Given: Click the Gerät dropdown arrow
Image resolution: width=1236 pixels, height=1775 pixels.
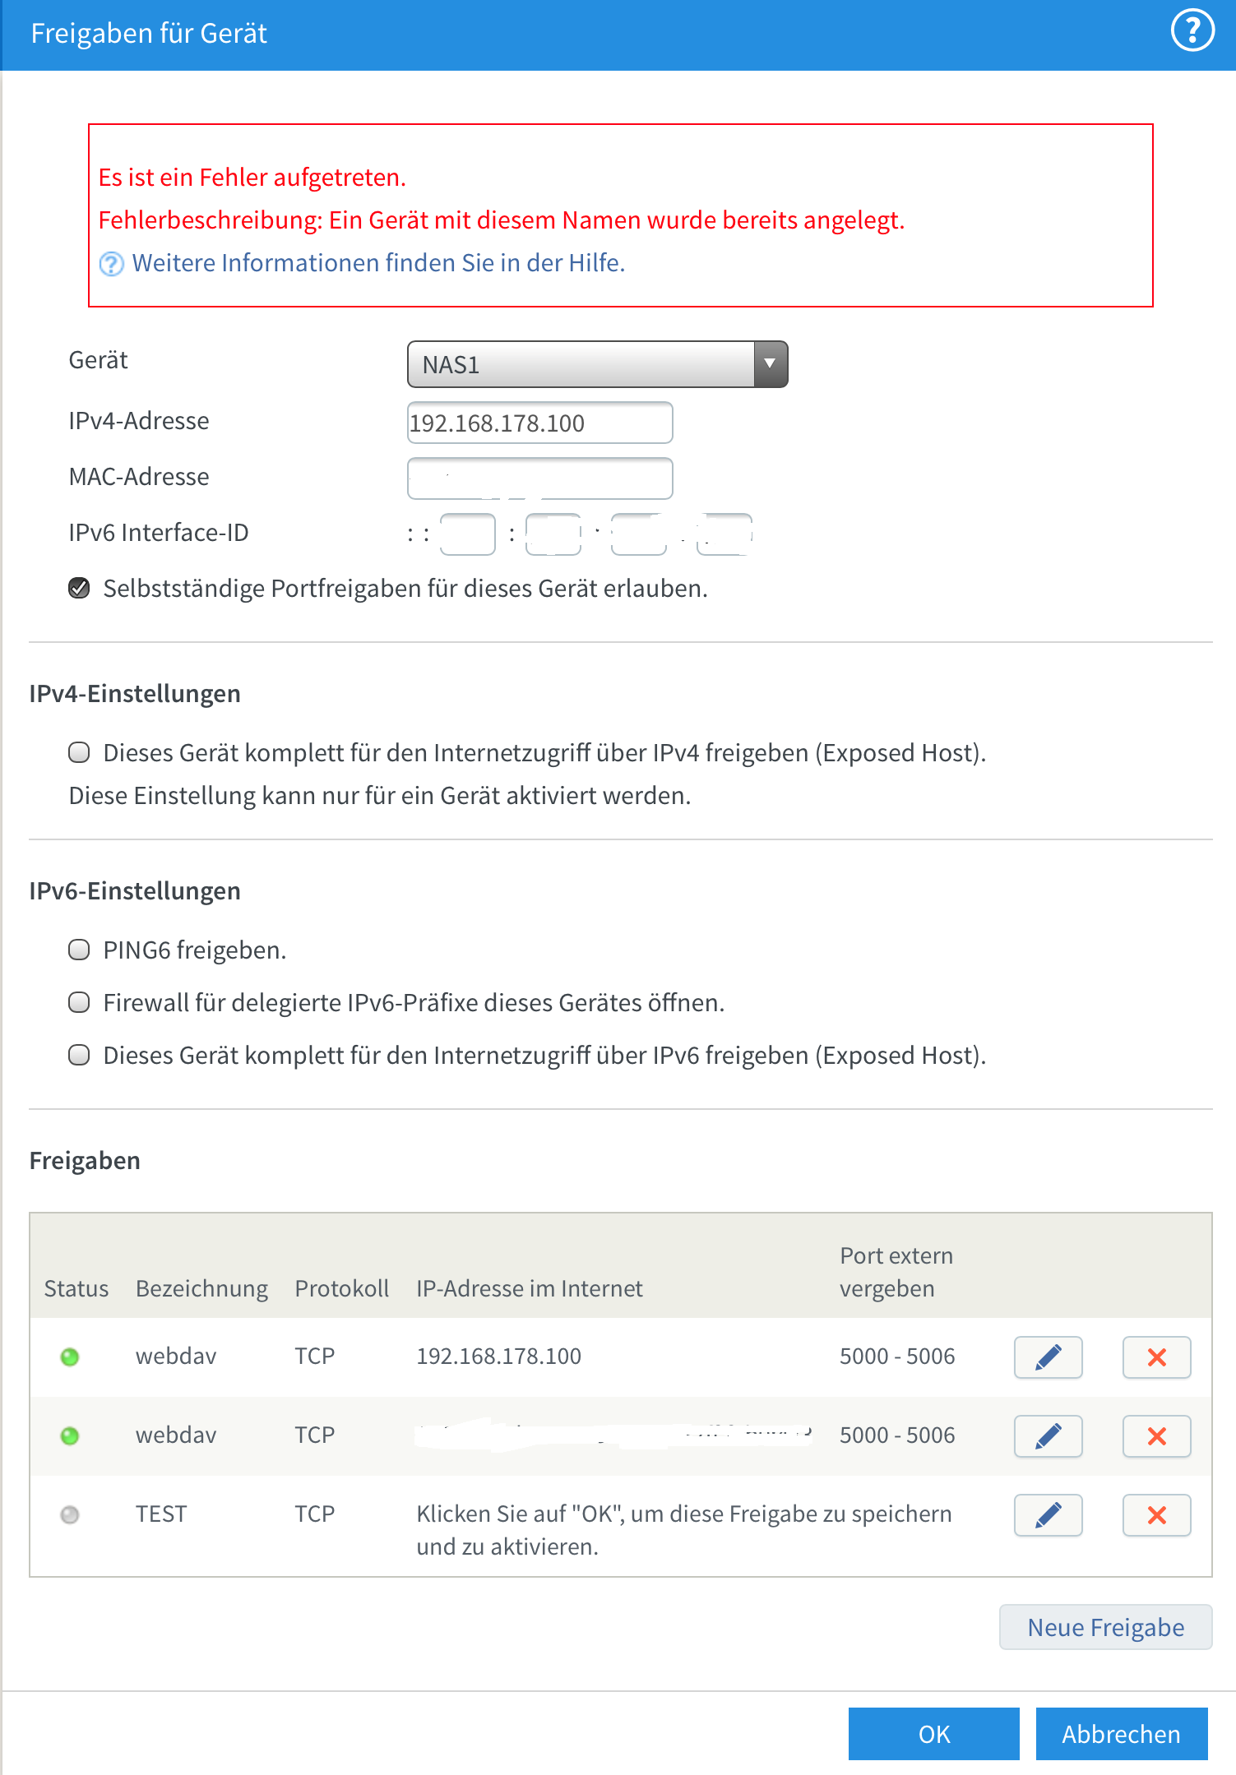Looking at the screenshot, I should (770, 364).
